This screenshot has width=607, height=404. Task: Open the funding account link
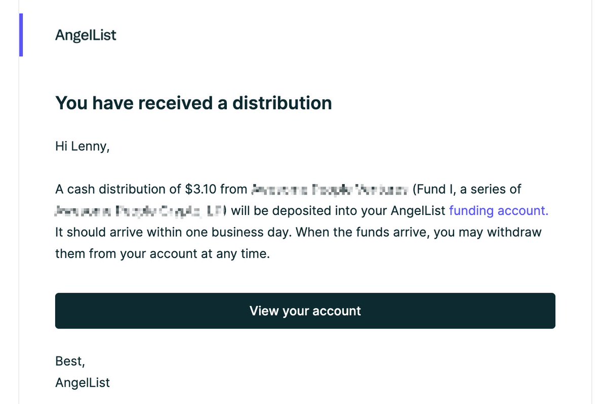[499, 211]
